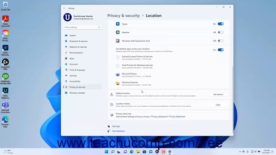The height and width of the screenshot is (155, 276).
Task: Select ExpressConnect Drivers & Services entry
Action: click(169, 58)
